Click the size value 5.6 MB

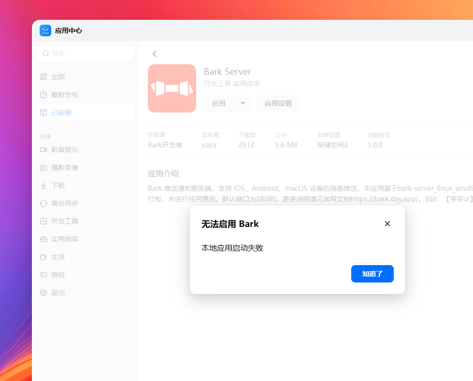click(x=287, y=145)
